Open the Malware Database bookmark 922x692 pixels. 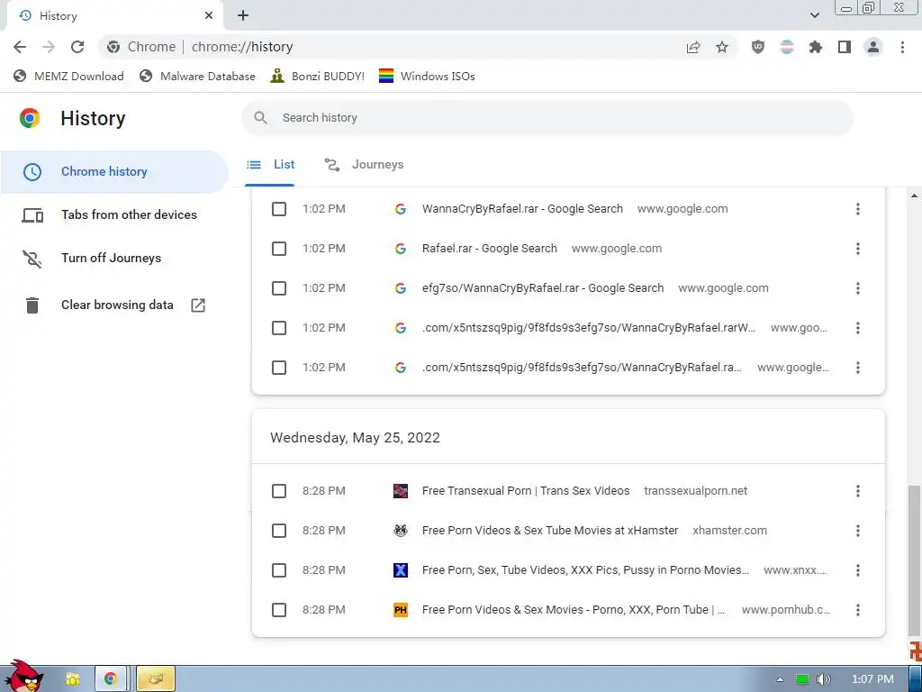tap(197, 76)
